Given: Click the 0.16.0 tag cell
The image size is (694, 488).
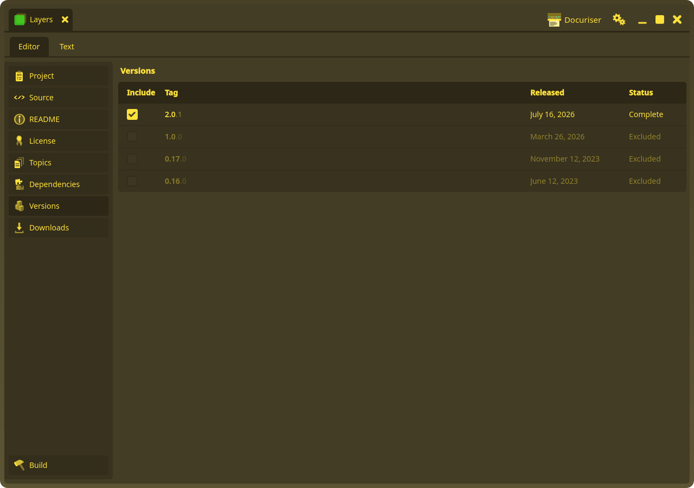Looking at the screenshot, I should click(176, 181).
